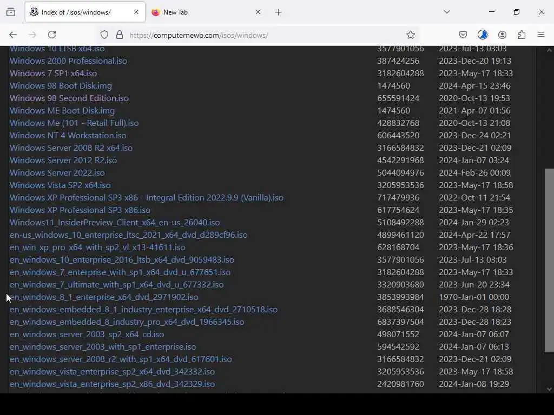This screenshot has height=415, width=554.
Task: Close the New Tab tab
Action: (x=258, y=12)
